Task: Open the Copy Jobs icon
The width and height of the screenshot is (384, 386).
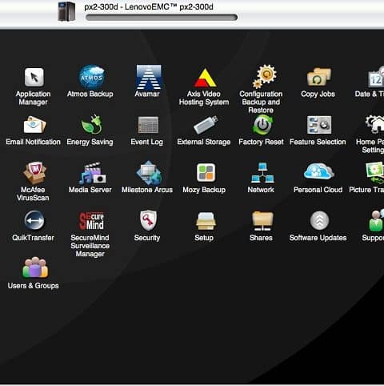Action: (x=319, y=77)
